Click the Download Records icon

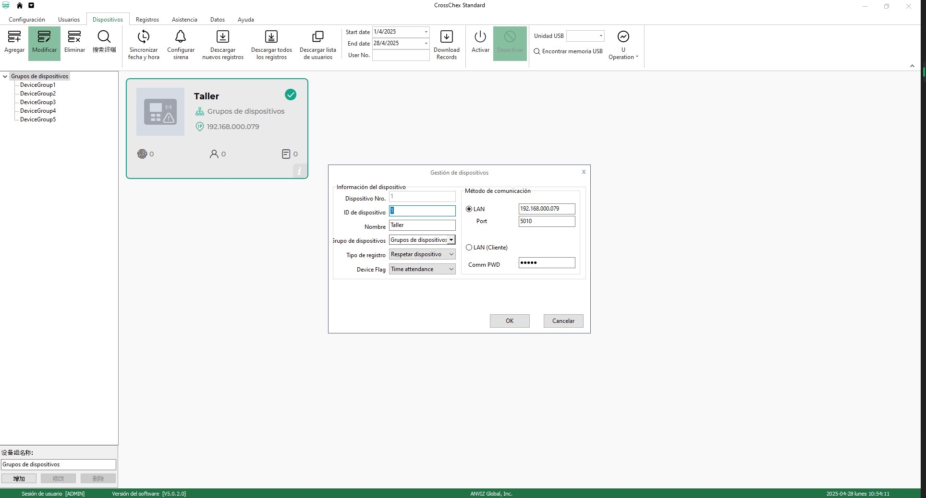[447, 37]
